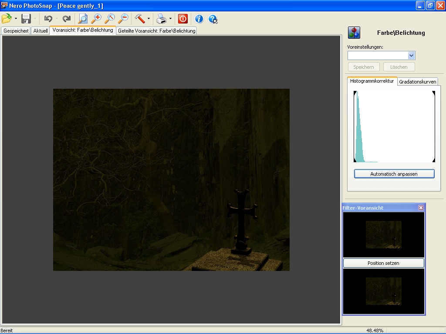The image size is (446, 334).
Task: Expand the open-file dropdown arrow
Action: tap(16, 19)
